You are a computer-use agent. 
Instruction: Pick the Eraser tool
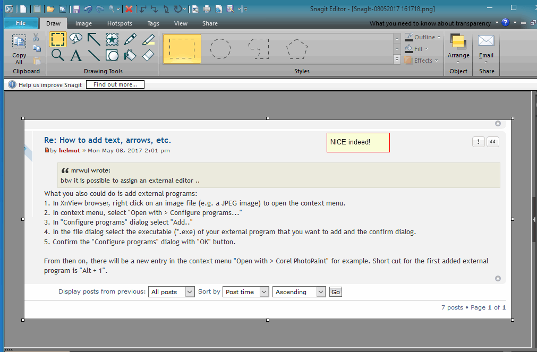coord(148,55)
